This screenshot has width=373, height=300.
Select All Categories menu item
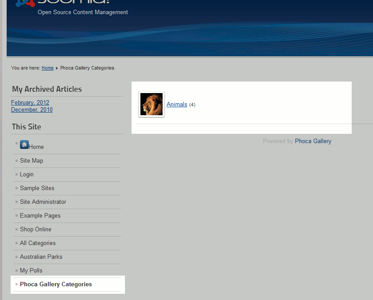pos(38,243)
